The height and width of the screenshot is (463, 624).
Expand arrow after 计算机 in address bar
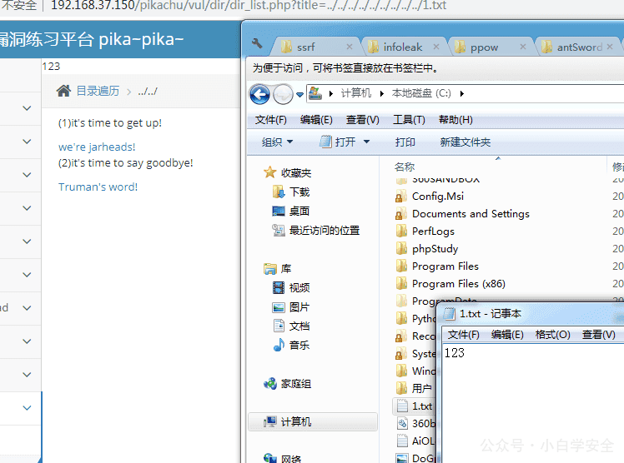[x=381, y=94]
